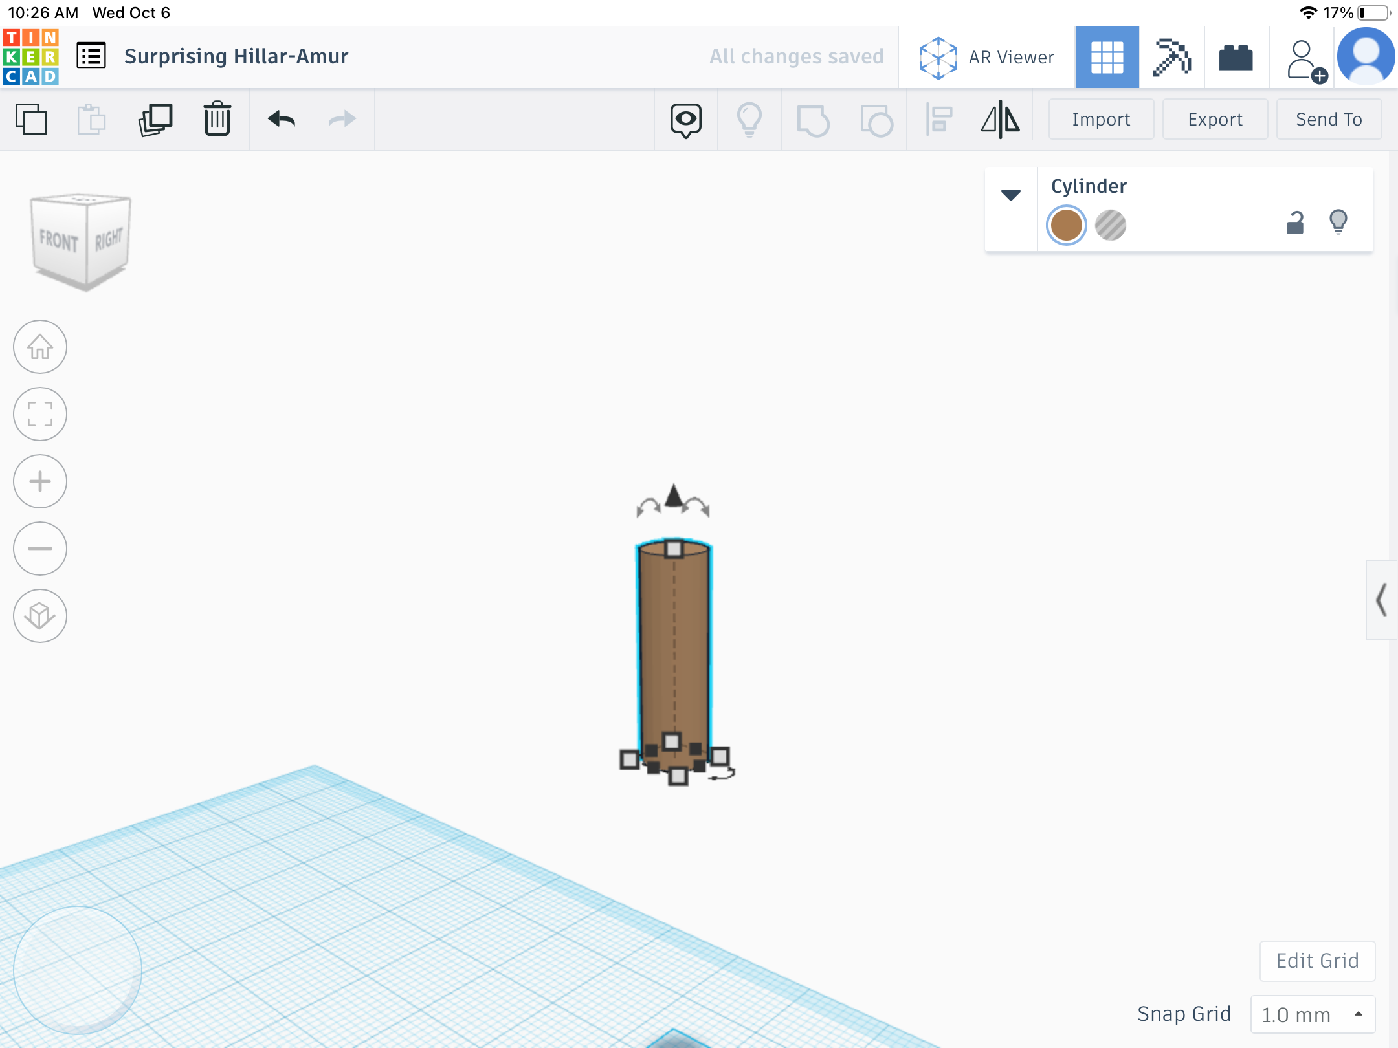Open the Minecraft pickaxe Blocks mode
This screenshot has width=1398, height=1048.
(x=1171, y=57)
